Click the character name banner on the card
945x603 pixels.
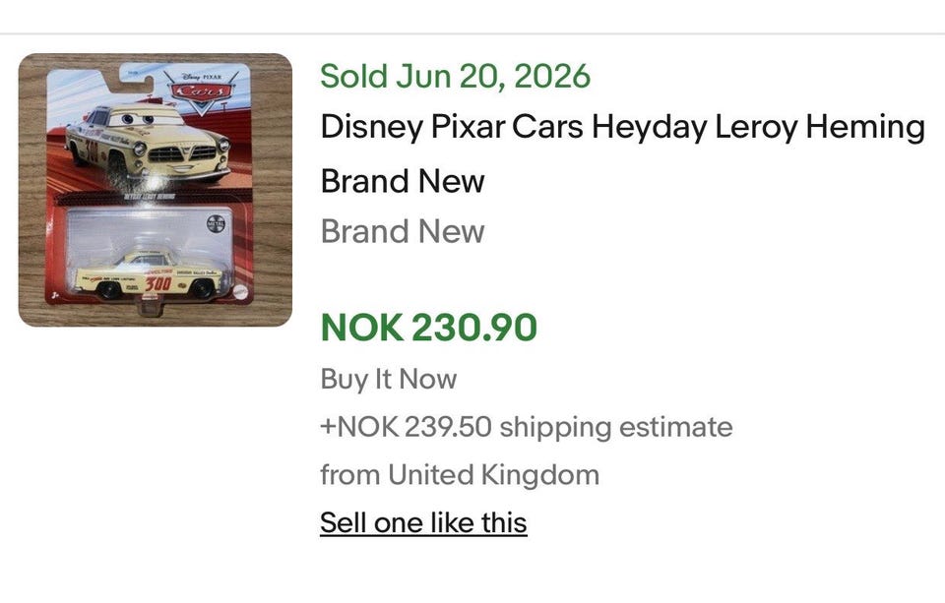coord(151,197)
